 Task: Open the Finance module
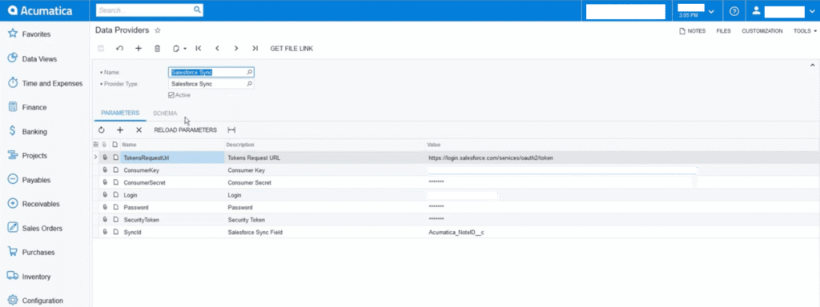point(34,107)
